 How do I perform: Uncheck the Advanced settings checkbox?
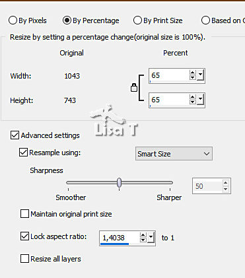[15, 135]
